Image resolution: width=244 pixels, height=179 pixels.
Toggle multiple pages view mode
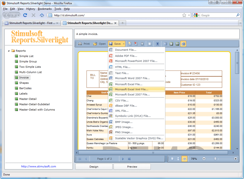(184, 159)
